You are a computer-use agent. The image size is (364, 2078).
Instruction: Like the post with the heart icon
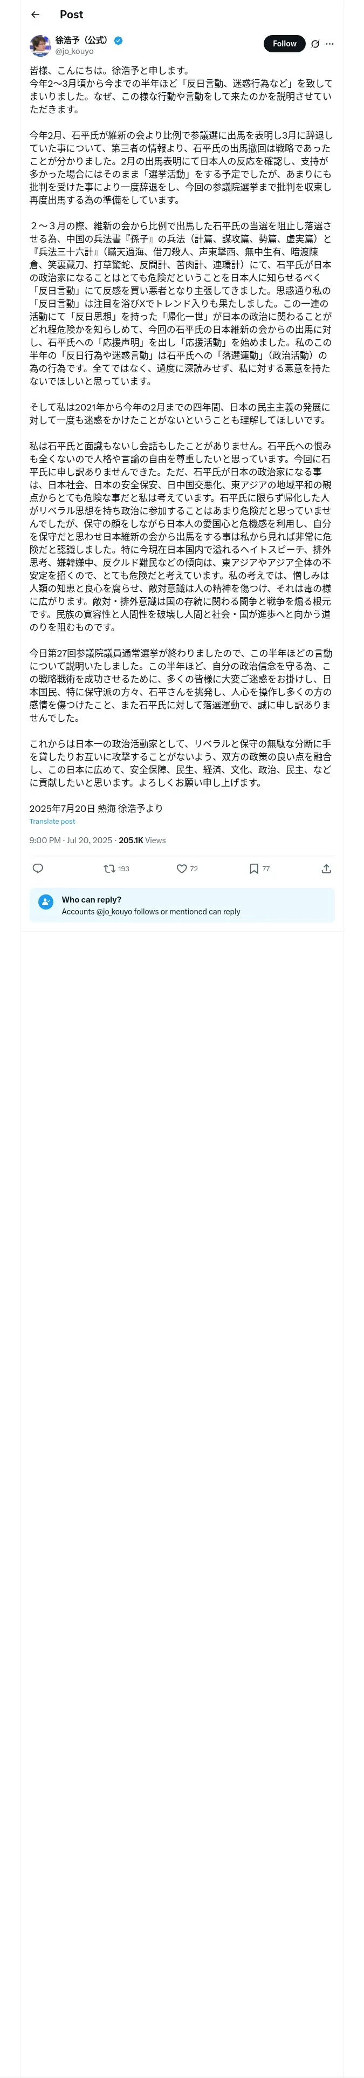[x=182, y=868]
